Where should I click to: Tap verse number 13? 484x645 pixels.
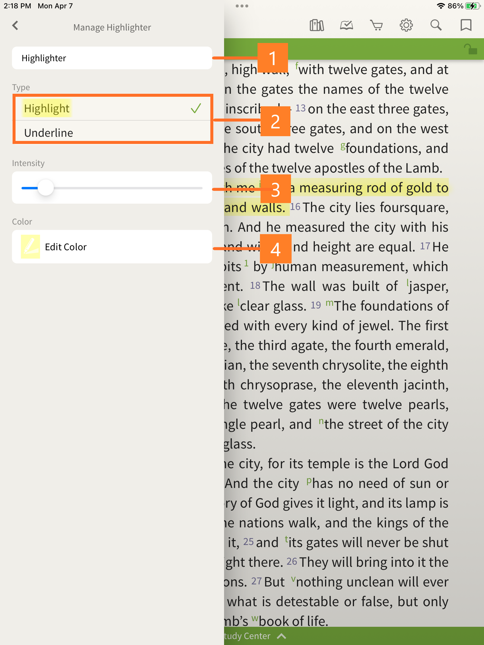(301, 108)
